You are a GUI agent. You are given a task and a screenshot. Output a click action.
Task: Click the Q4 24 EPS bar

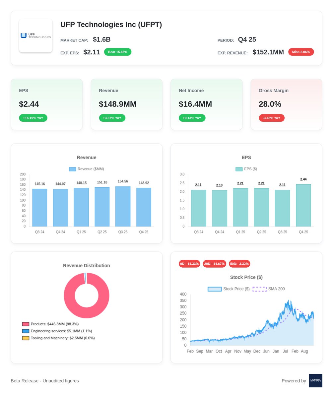pyautogui.click(x=220, y=208)
